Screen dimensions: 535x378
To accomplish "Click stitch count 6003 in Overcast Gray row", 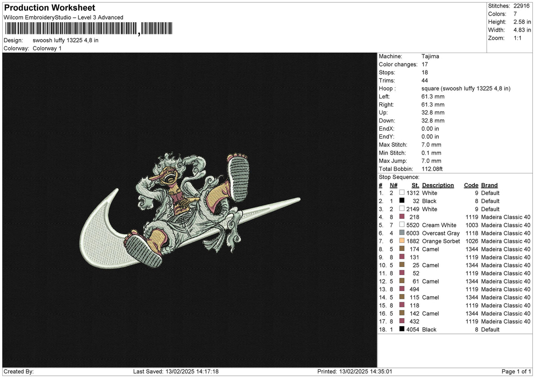I will pyautogui.click(x=413, y=233).
